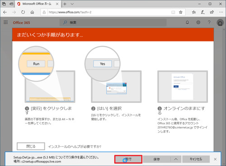Select the Microsoft Office ホーム tab
The image size is (226, 166).
point(37,4)
